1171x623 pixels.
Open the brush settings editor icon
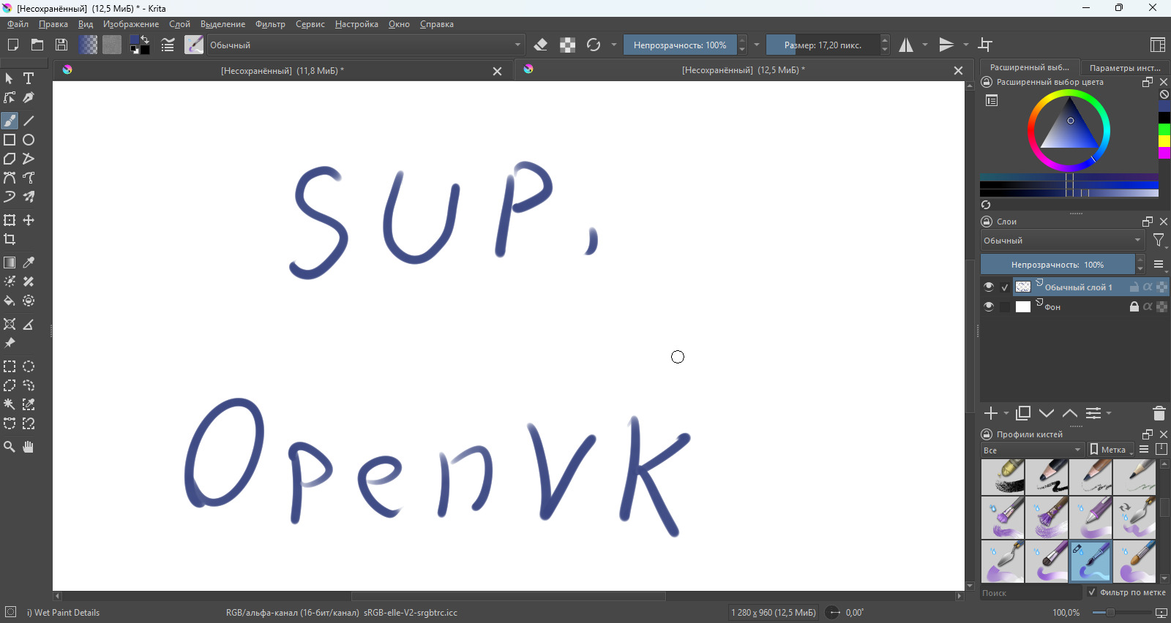tap(168, 45)
